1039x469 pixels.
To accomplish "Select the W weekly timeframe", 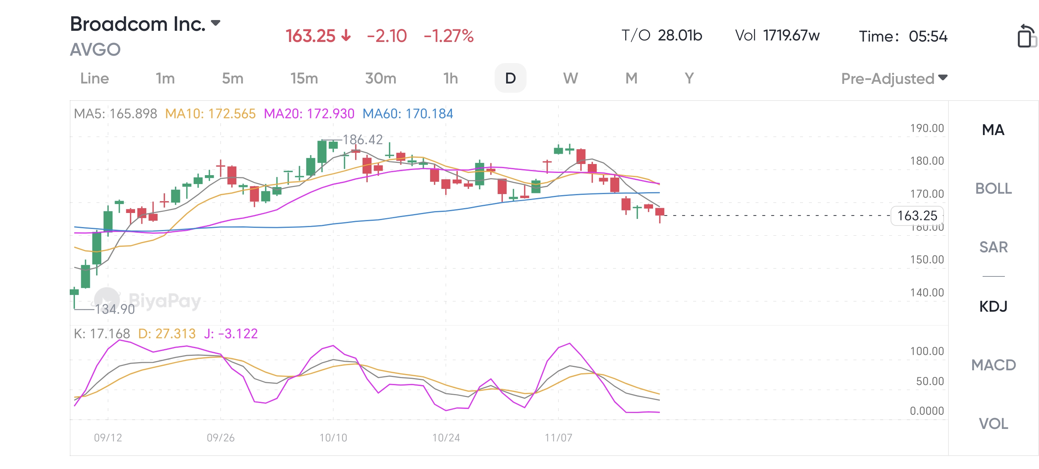I will click(570, 78).
